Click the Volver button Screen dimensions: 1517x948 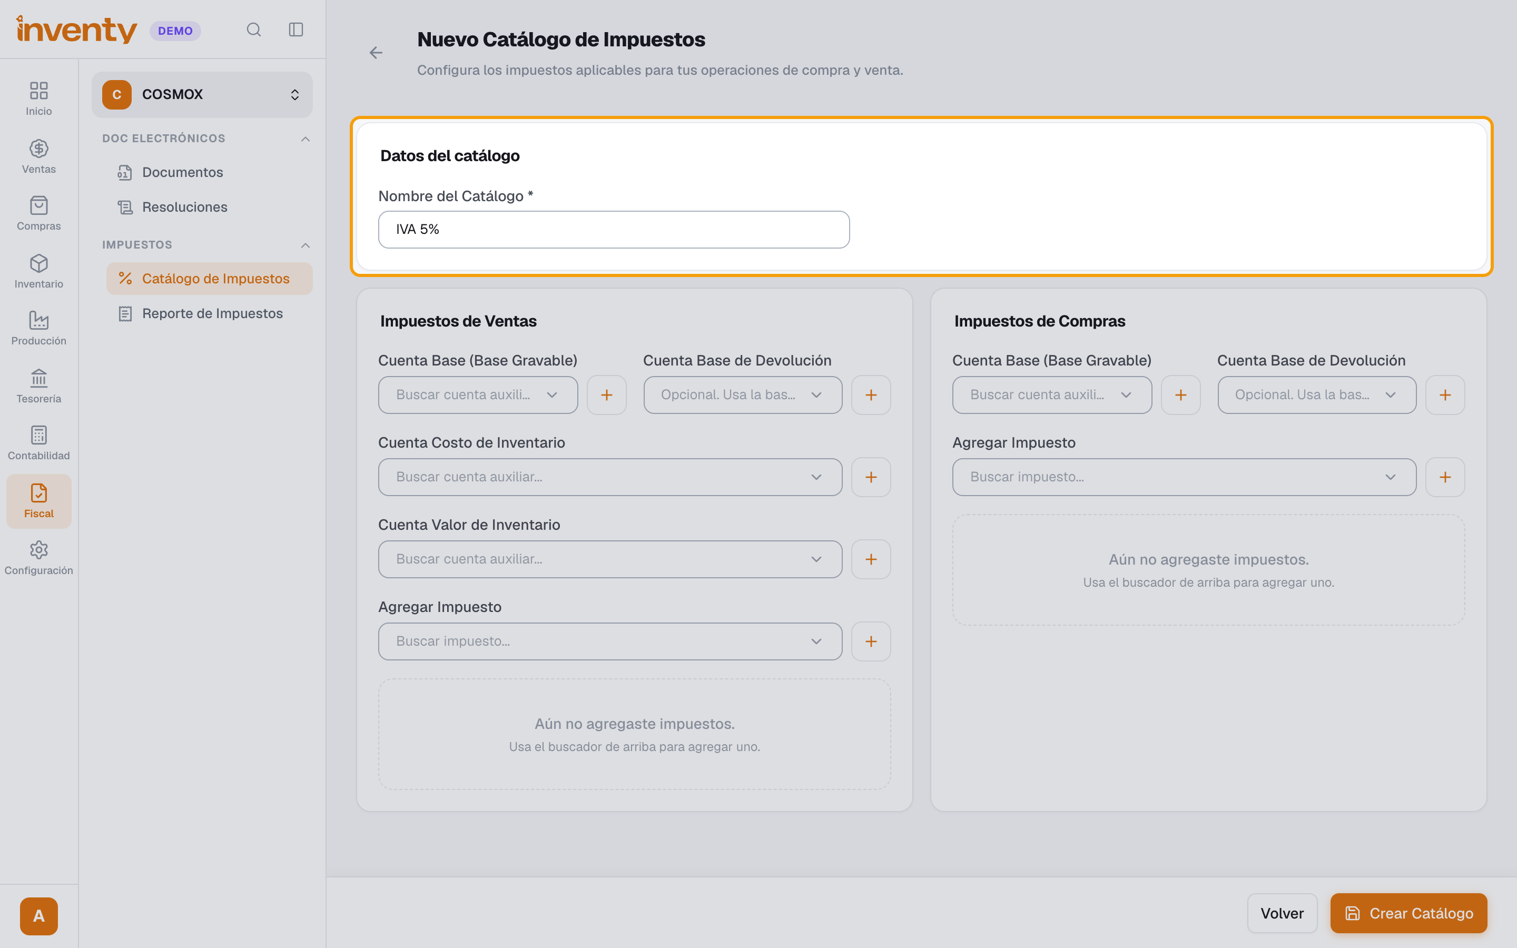(x=1282, y=913)
